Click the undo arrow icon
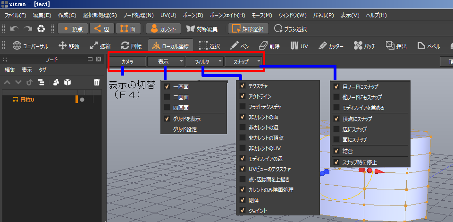This screenshot has width=453, height=222. pyautogui.click(x=15, y=29)
